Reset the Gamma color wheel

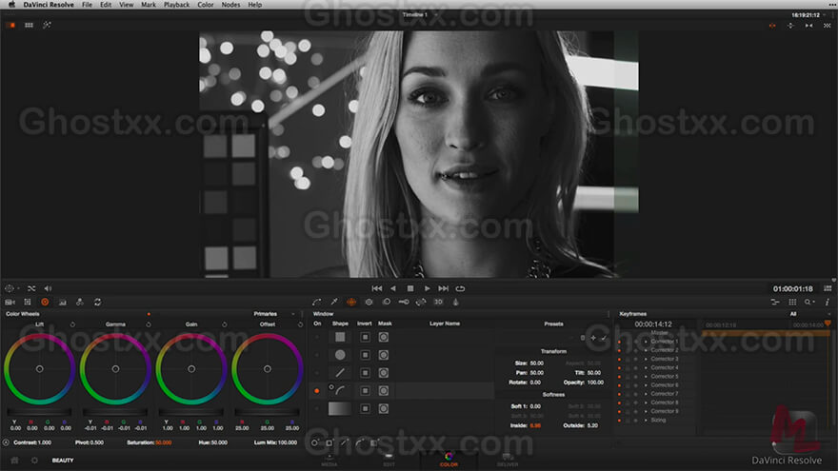tap(148, 324)
